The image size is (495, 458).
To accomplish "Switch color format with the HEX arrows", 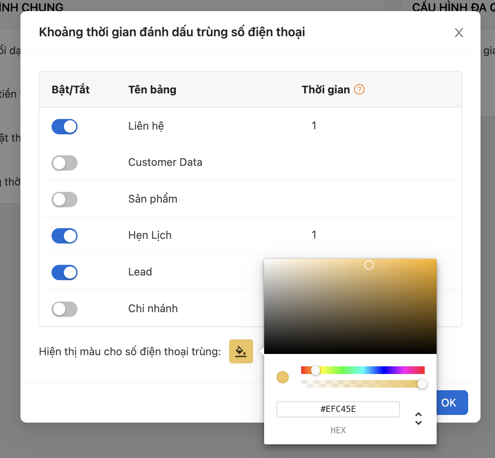I will 418,418.
